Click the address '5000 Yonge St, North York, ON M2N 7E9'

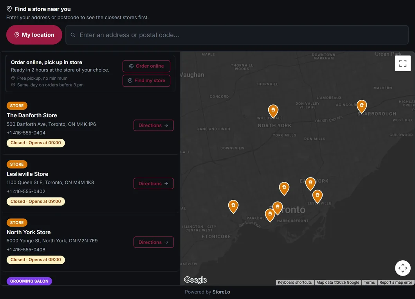52,241
